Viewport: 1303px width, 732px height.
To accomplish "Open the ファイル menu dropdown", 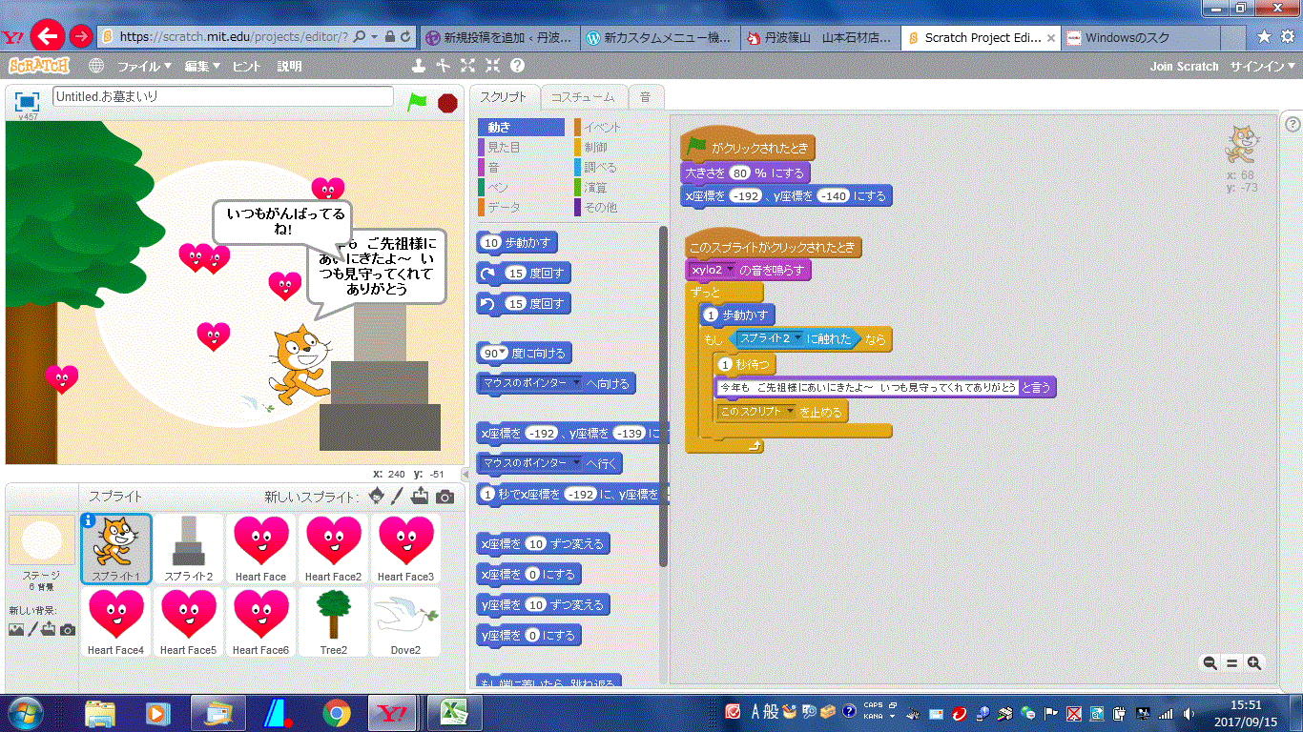I will pos(144,67).
